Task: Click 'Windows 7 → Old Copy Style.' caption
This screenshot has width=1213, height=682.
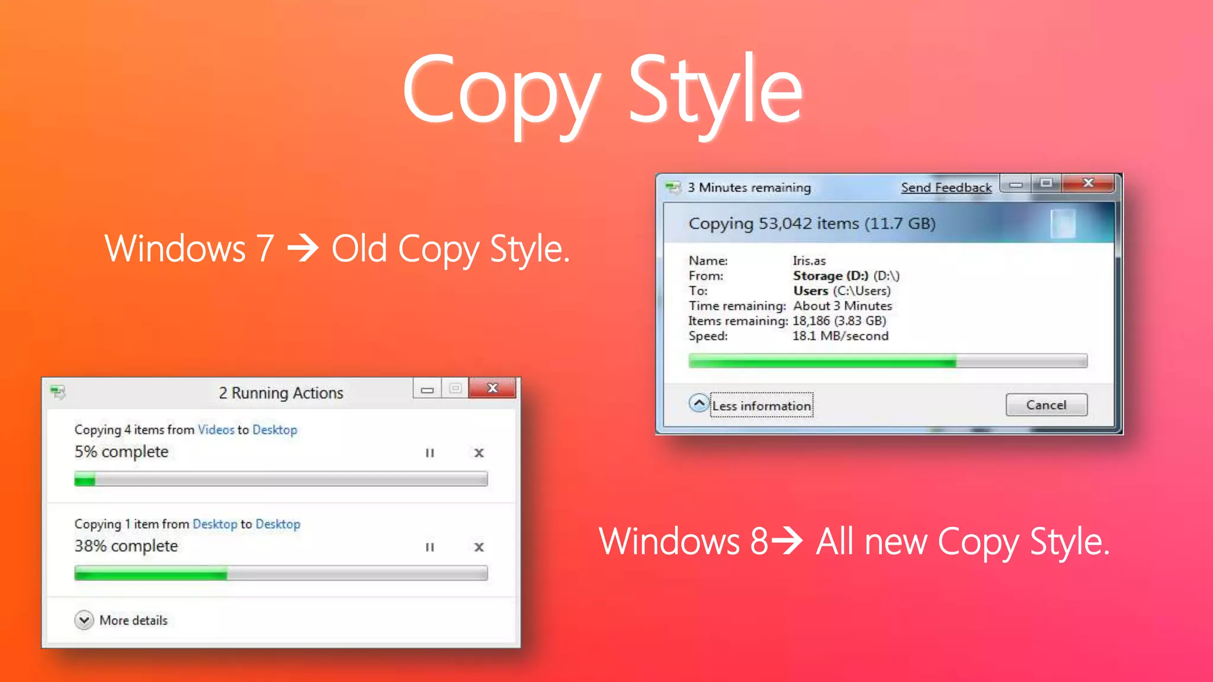Action: [x=336, y=249]
